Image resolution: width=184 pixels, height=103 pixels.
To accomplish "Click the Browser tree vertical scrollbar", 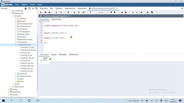I will click(x=38, y=62).
